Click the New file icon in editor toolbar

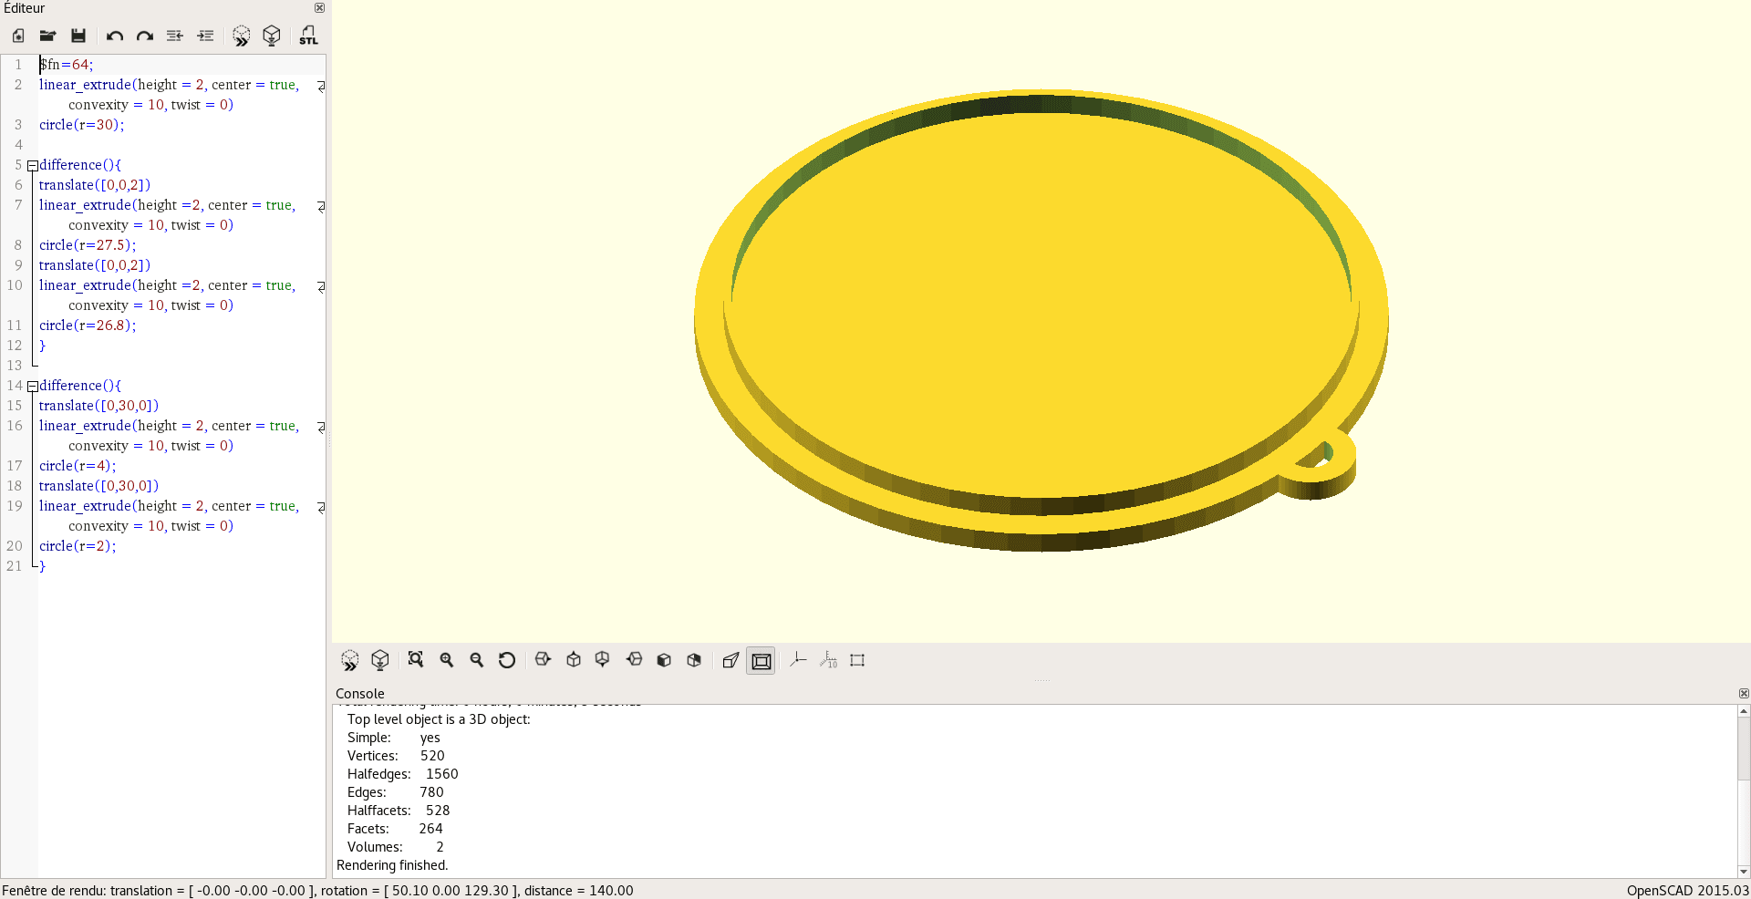(x=18, y=36)
